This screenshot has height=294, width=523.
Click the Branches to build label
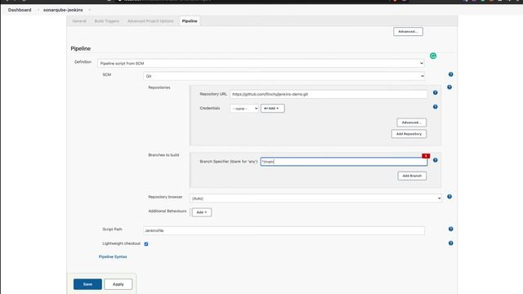pyautogui.click(x=163, y=155)
